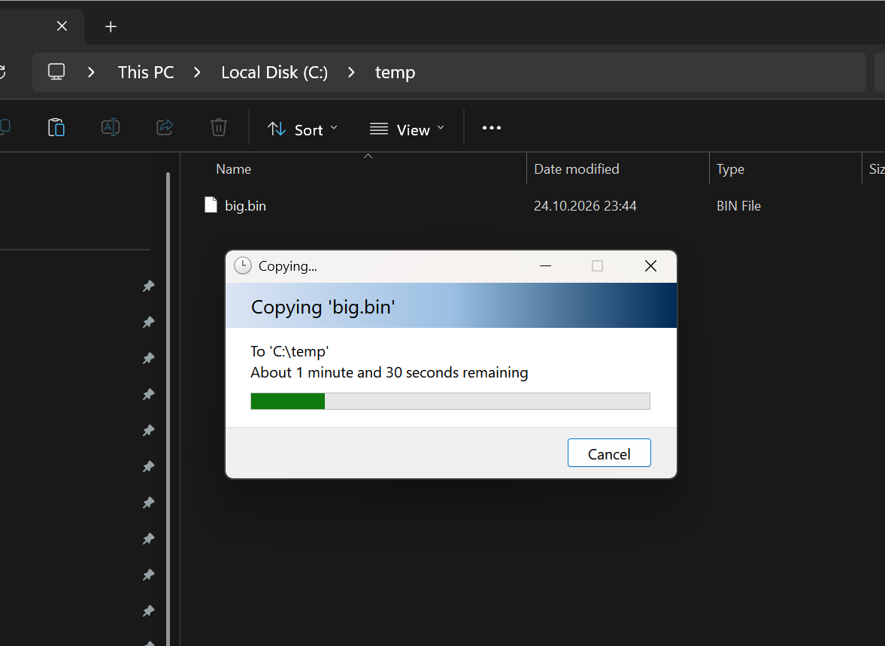Close the current Explorer tab
885x646 pixels.
click(x=62, y=26)
